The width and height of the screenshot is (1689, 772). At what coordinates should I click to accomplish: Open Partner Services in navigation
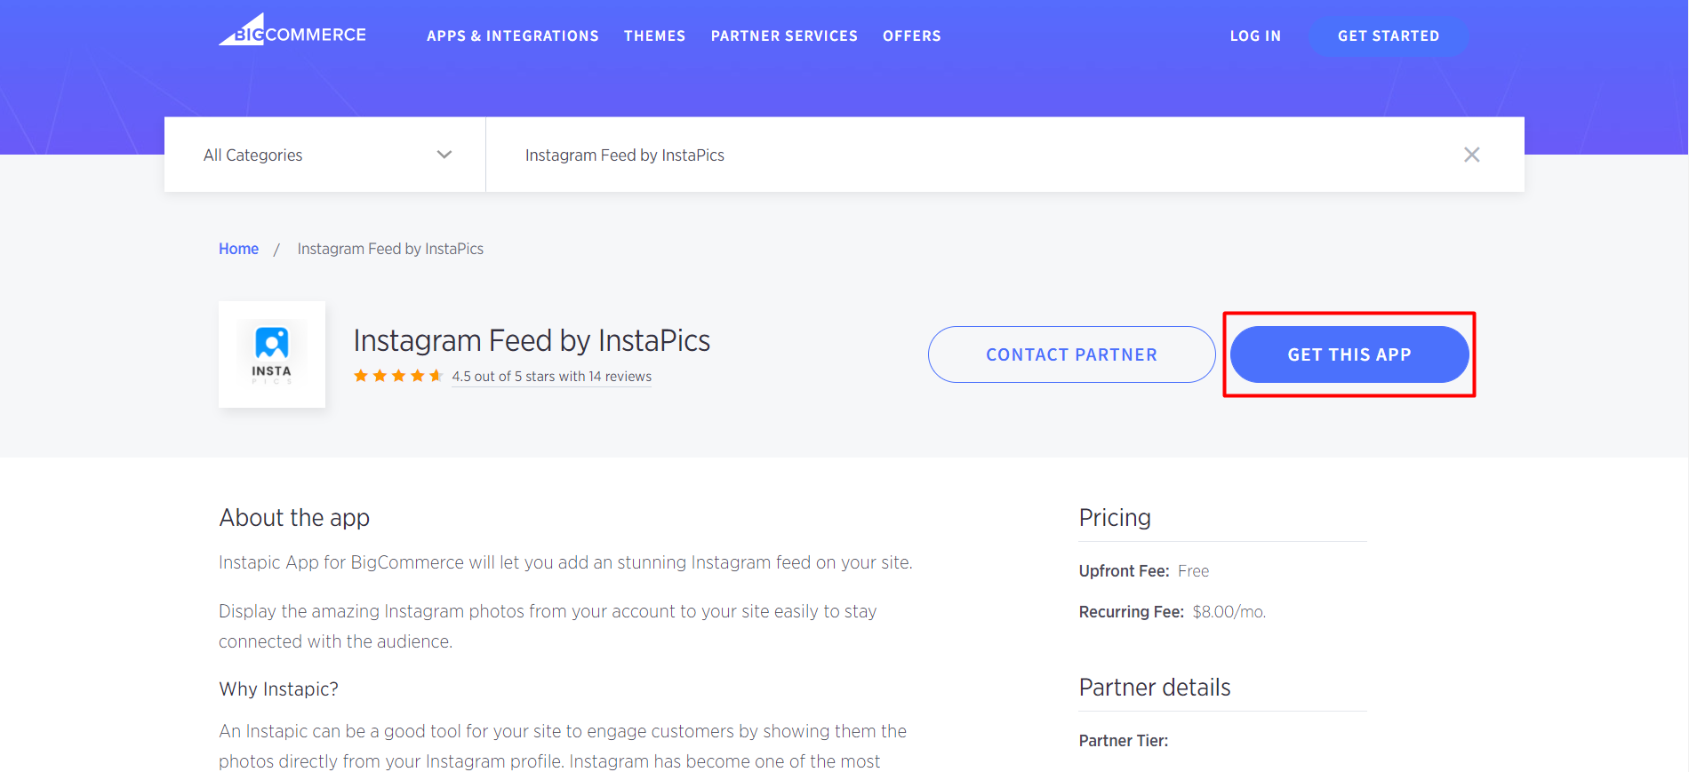(x=784, y=36)
